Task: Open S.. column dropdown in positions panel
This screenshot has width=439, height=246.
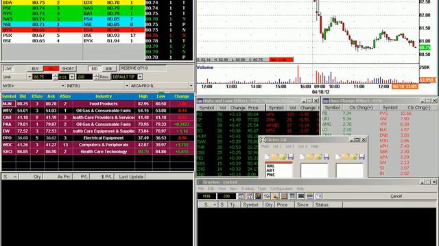Action: (x=15, y=176)
